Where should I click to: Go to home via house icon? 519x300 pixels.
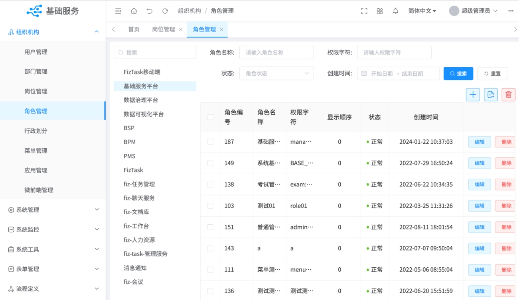click(134, 11)
